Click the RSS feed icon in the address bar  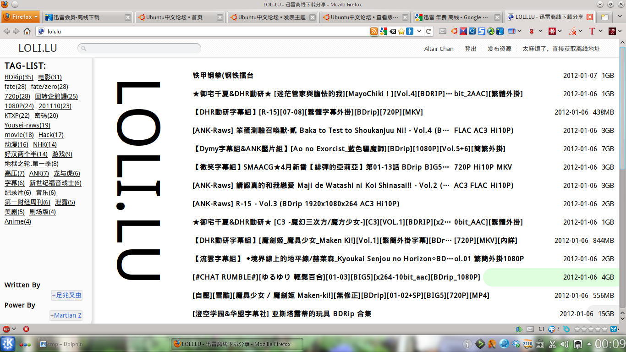tap(374, 31)
